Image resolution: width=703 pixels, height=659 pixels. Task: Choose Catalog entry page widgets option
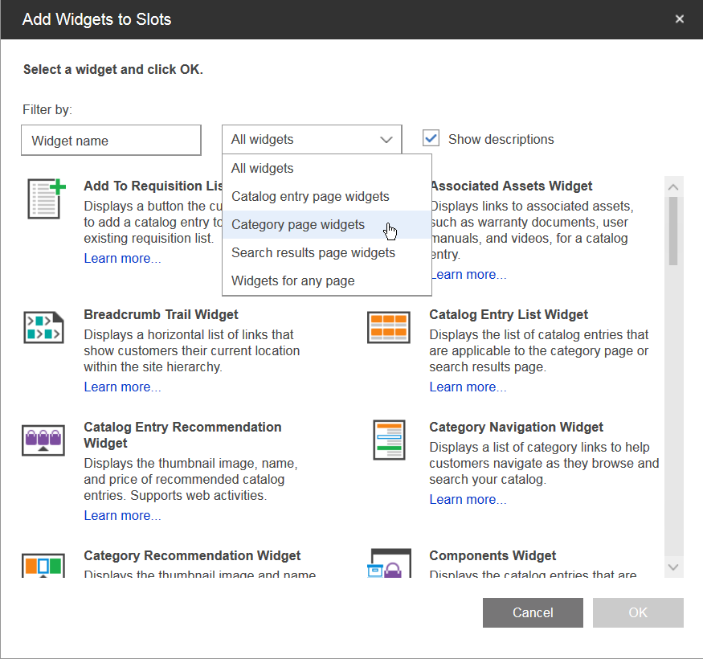click(x=310, y=197)
